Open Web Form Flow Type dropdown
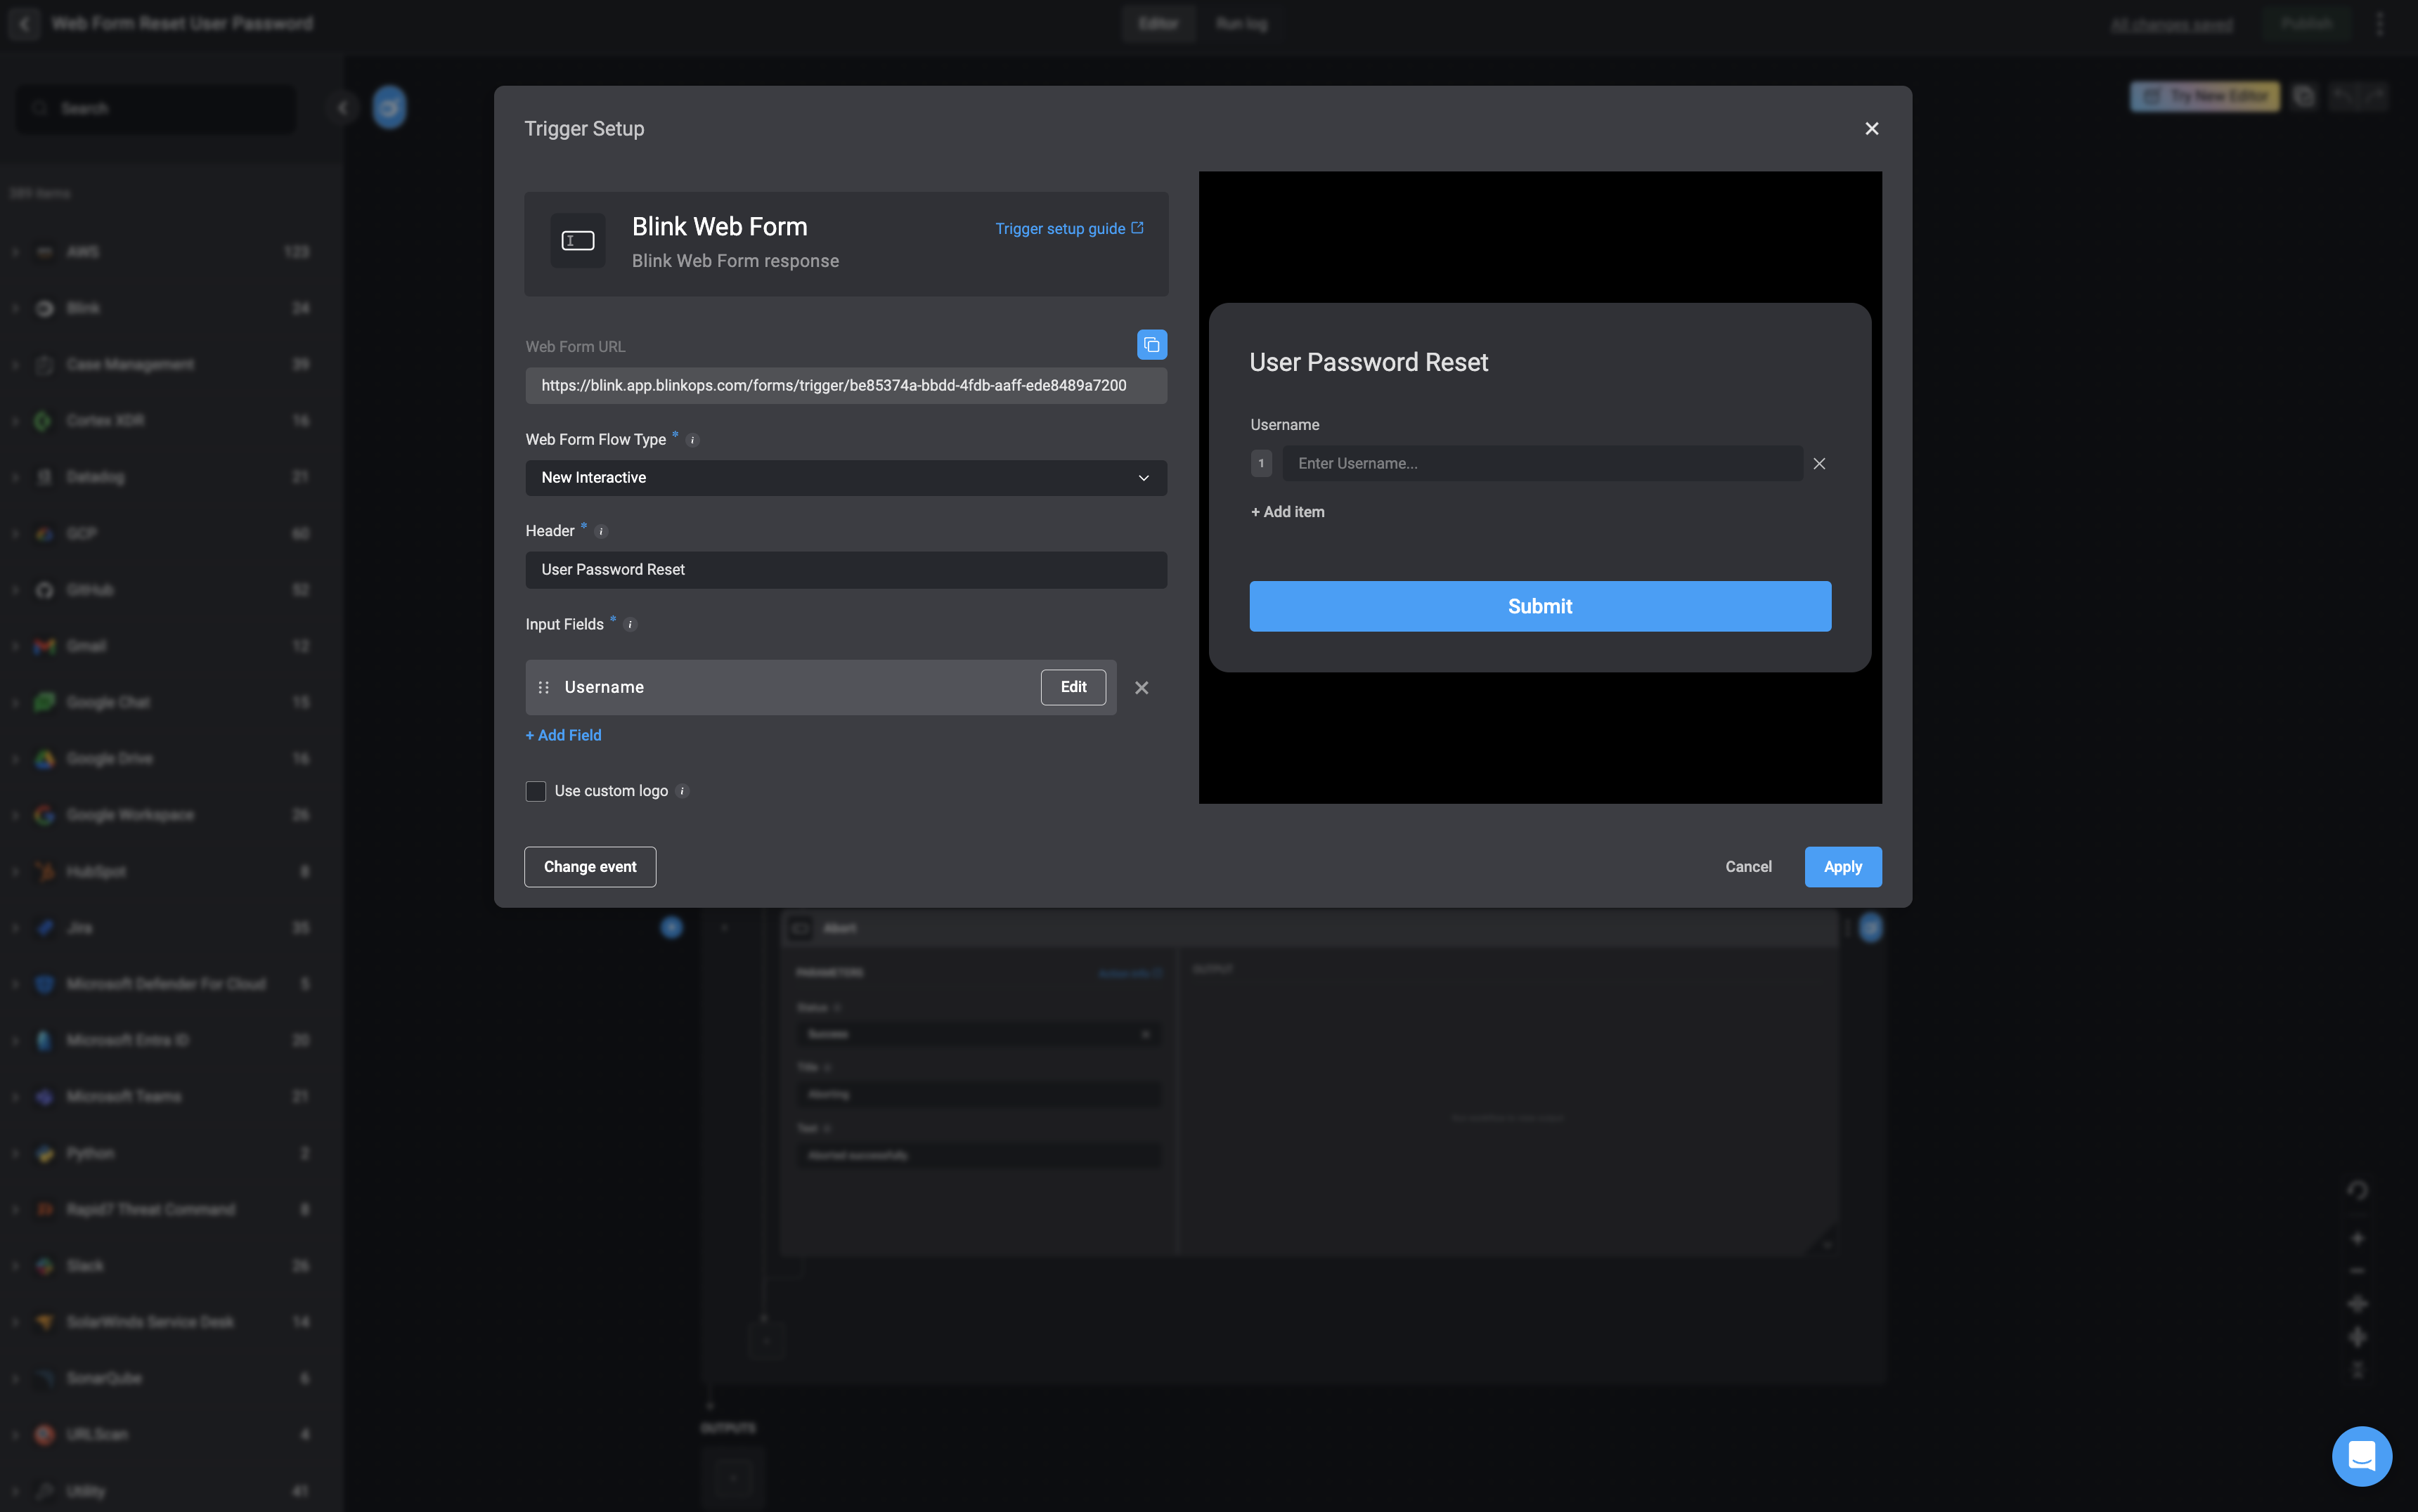Image resolution: width=2418 pixels, height=1512 pixels. (x=846, y=478)
